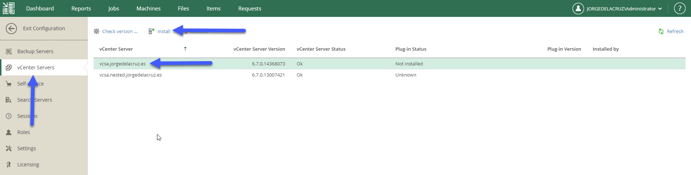
Task: Go to the Jobs tab
Action: pos(114,9)
